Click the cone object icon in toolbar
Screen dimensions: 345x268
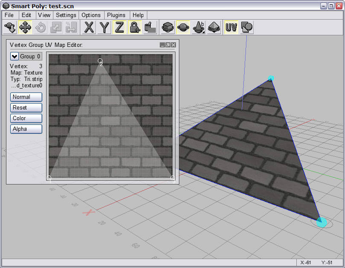tap(199, 28)
